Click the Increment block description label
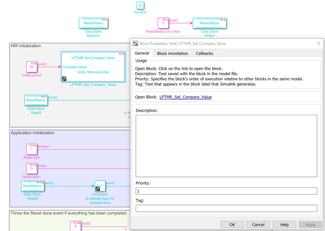This screenshot has height=231, width=325. pyautogui.click(x=100, y=198)
